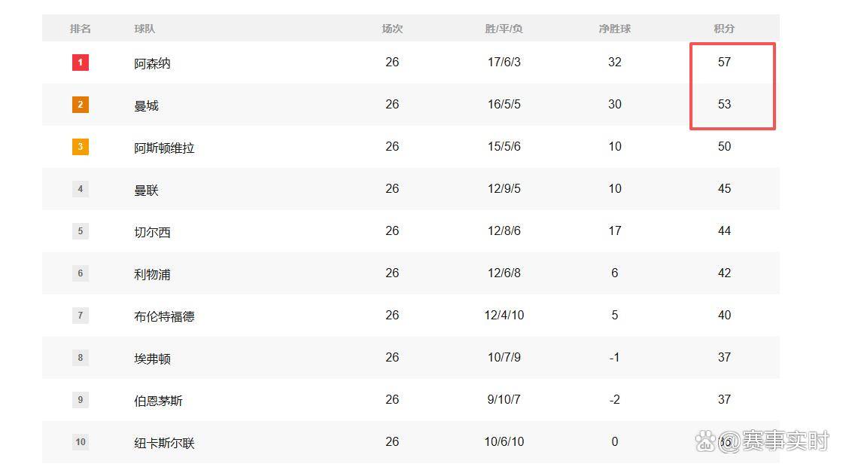The image size is (846, 470).
Task: Click the 场次 column header
Action: (x=392, y=29)
